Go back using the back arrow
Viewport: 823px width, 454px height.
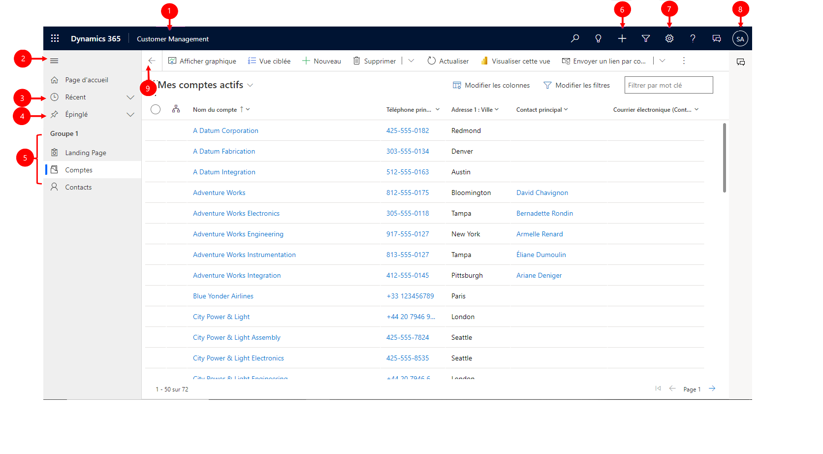(x=152, y=61)
